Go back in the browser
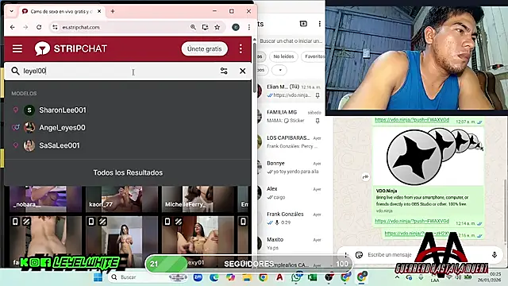 [x=13, y=27]
